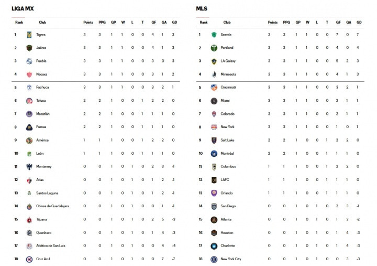Viewport: 377px width, 266px height.
Task: Open the New York City club link
Action: [x=231, y=259]
